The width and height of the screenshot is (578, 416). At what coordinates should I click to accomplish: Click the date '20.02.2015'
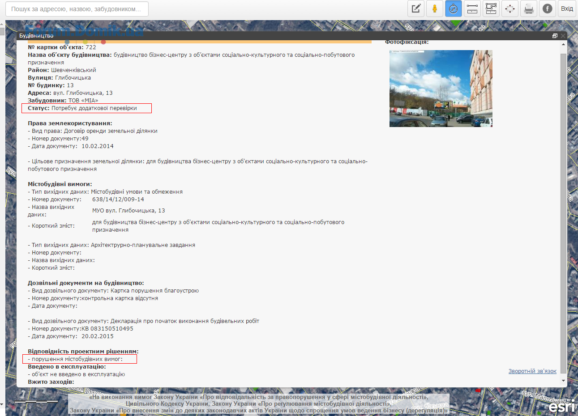pyautogui.click(x=98, y=336)
